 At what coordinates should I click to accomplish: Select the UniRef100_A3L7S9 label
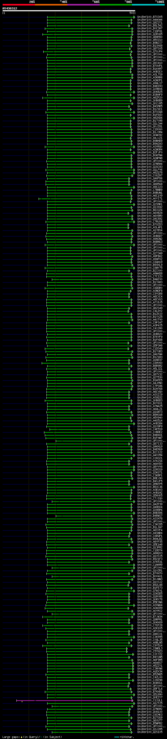click(x=150, y=75)
